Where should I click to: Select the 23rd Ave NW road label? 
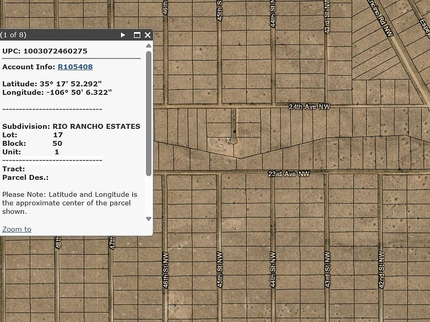(289, 174)
